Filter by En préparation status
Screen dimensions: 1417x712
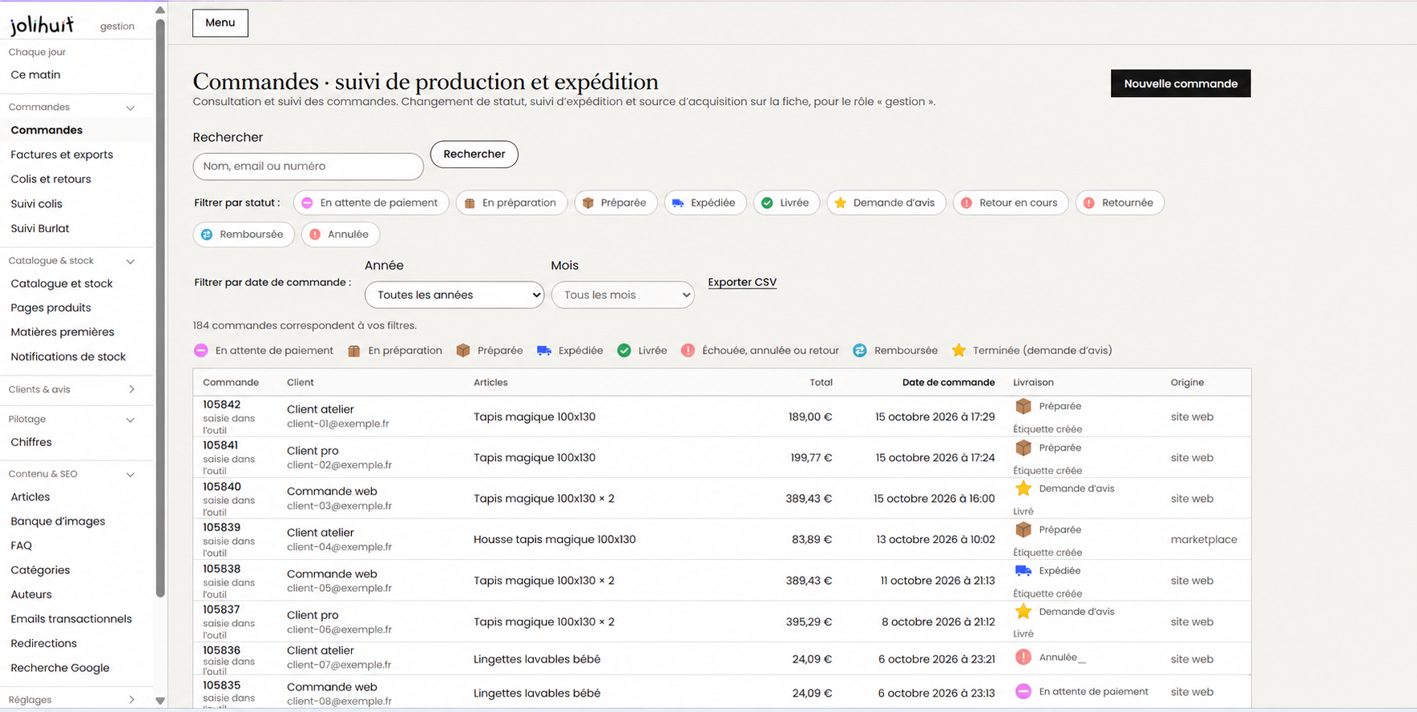pos(511,203)
